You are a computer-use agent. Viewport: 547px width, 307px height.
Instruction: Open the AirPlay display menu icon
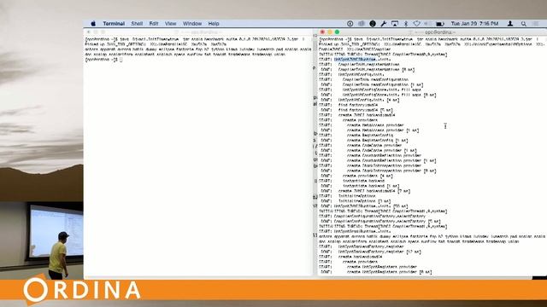(x=395, y=24)
